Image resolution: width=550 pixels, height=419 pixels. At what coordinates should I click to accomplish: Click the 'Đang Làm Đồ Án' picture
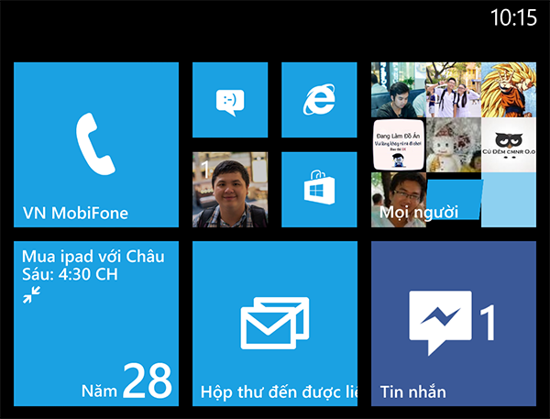[x=398, y=144]
